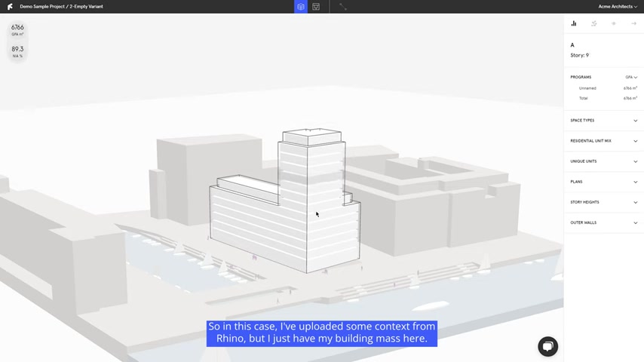Viewport: 644px width, 362px height.
Task: Click the Unnamed program row
Action: (608, 88)
